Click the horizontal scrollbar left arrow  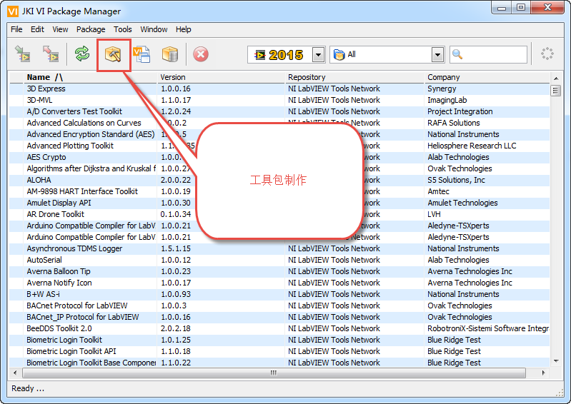coord(15,373)
